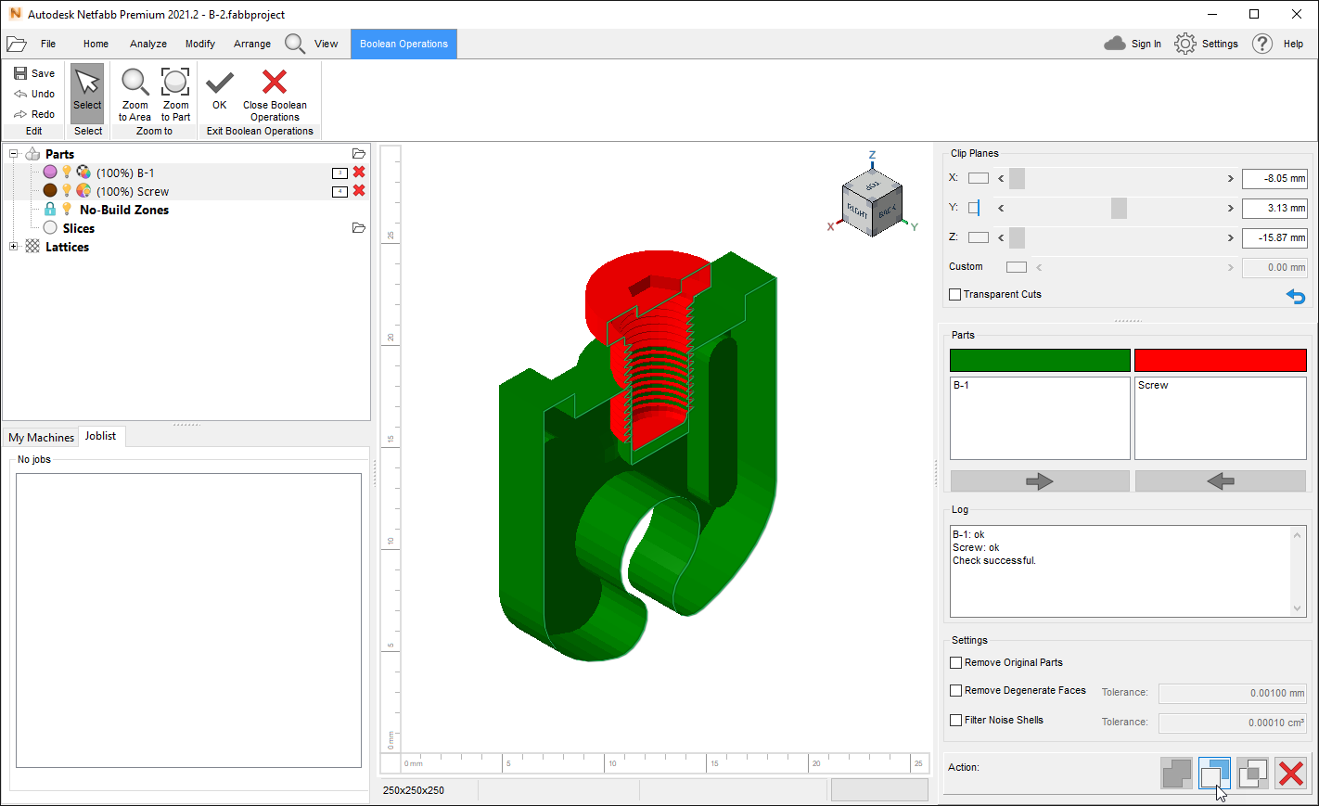Check Remove Degenerate Faces
This screenshot has height=806, width=1319.
tap(955, 690)
